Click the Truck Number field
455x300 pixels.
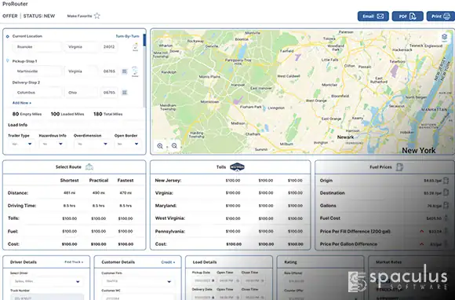click(47, 297)
